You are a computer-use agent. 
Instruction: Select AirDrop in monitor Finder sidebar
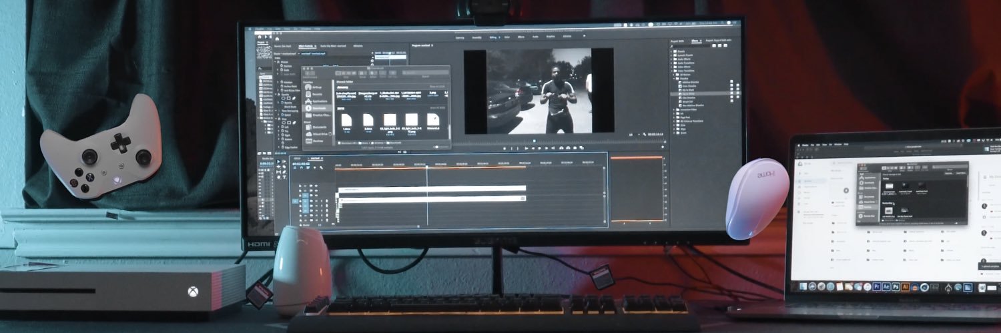point(312,87)
